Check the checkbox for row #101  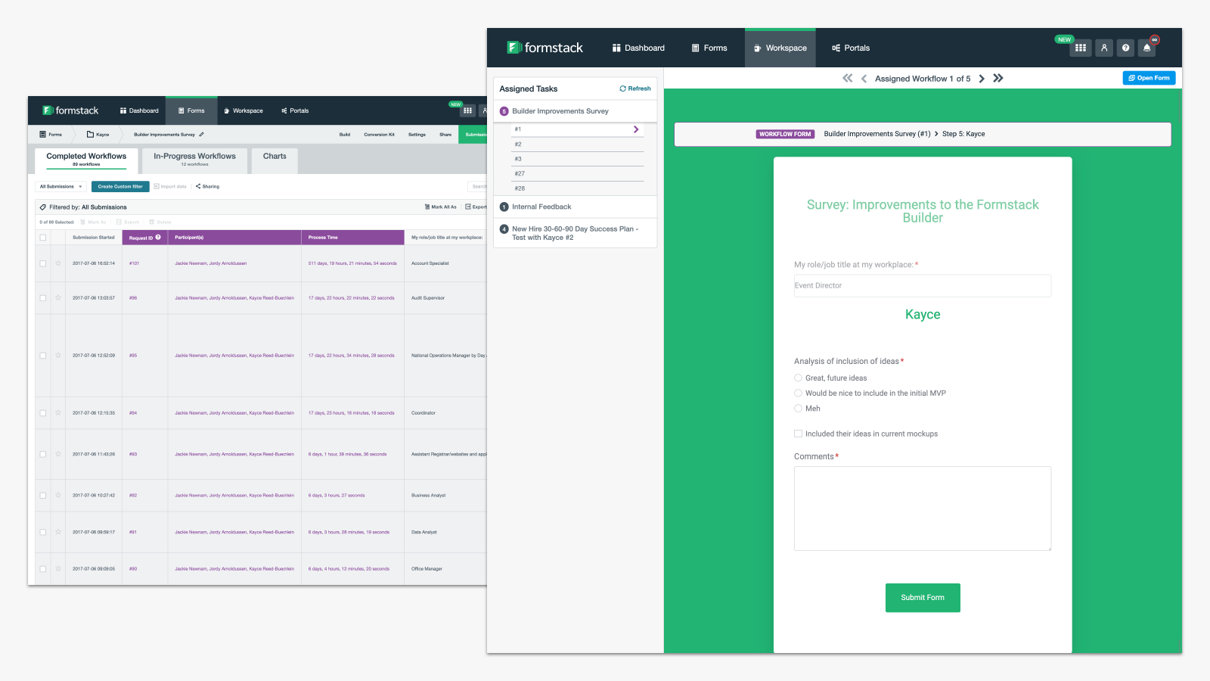pyautogui.click(x=43, y=263)
